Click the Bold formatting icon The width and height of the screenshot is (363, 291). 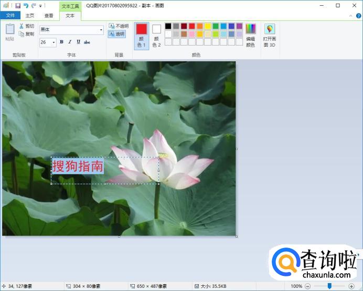click(x=61, y=42)
